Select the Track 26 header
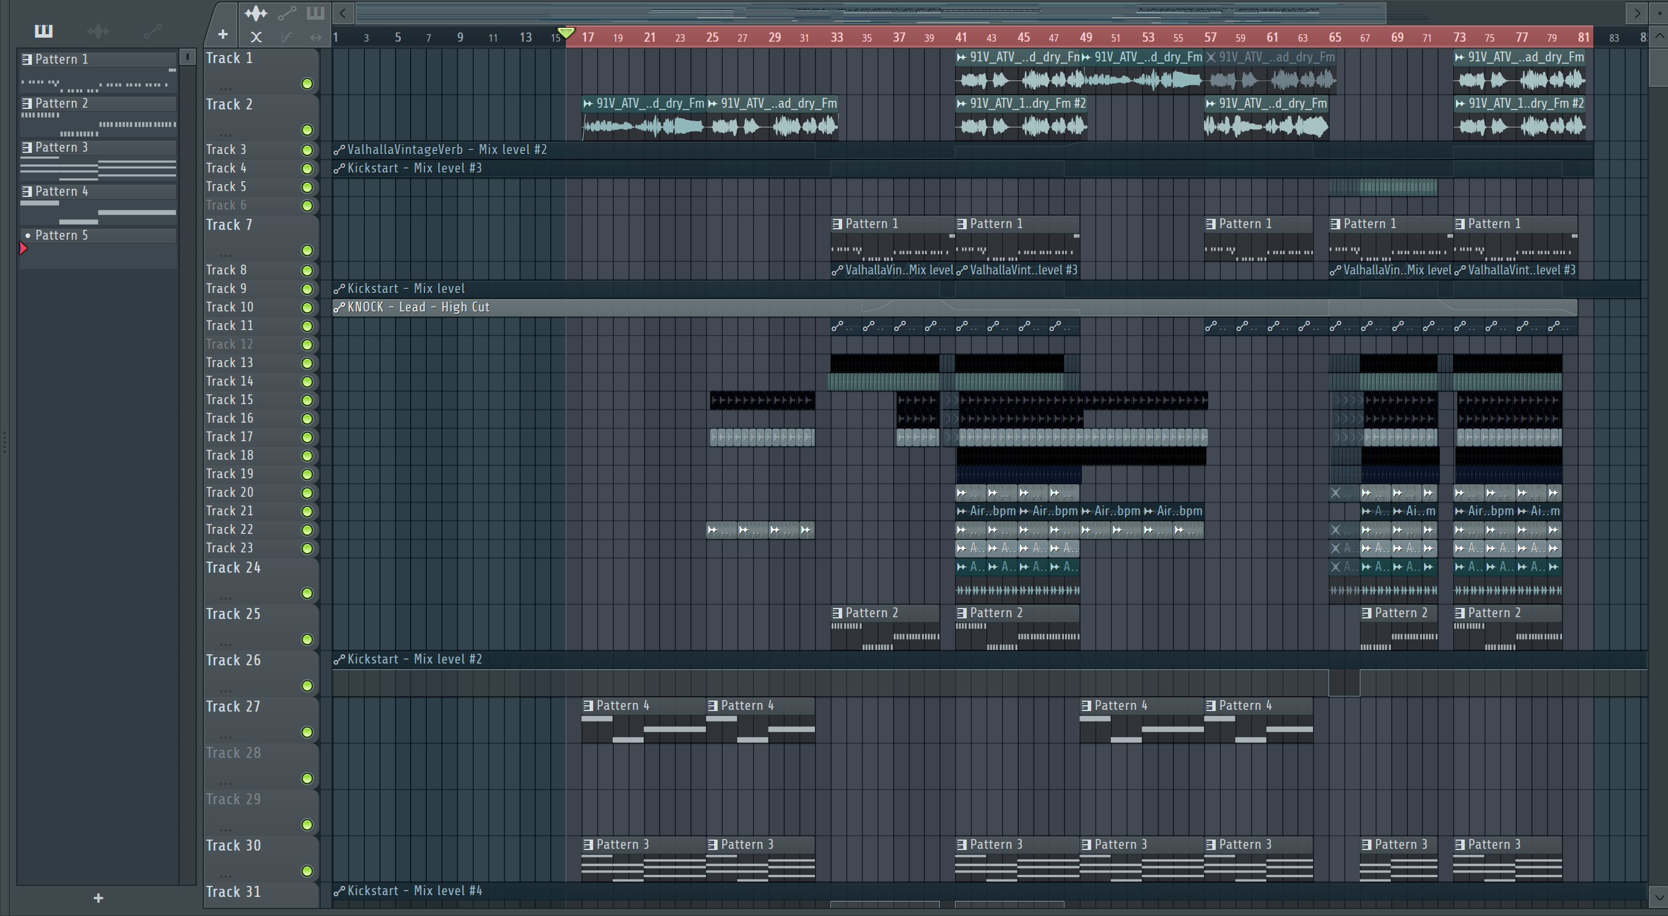The height and width of the screenshot is (916, 1668). [261, 674]
